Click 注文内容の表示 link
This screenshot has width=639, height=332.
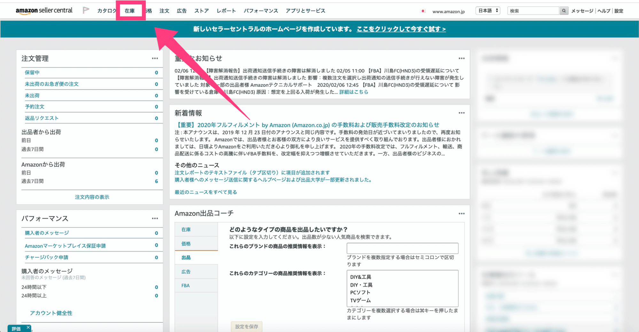click(92, 197)
